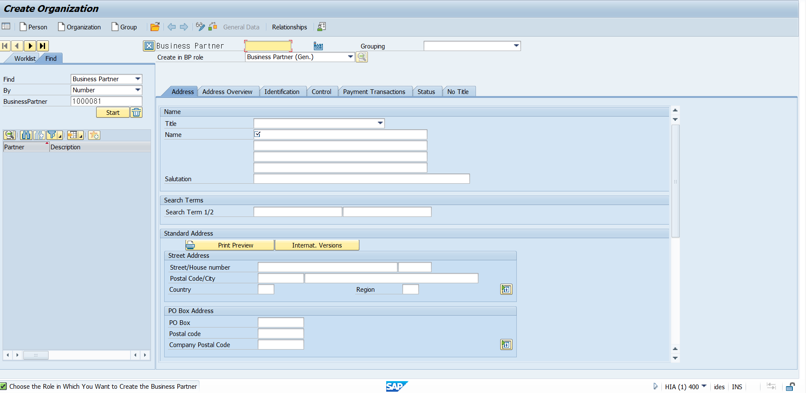Clear search with the trash icon

[x=136, y=112]
